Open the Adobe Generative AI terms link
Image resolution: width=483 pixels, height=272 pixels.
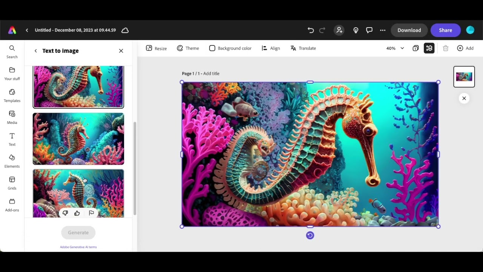[x=78, y=247]
